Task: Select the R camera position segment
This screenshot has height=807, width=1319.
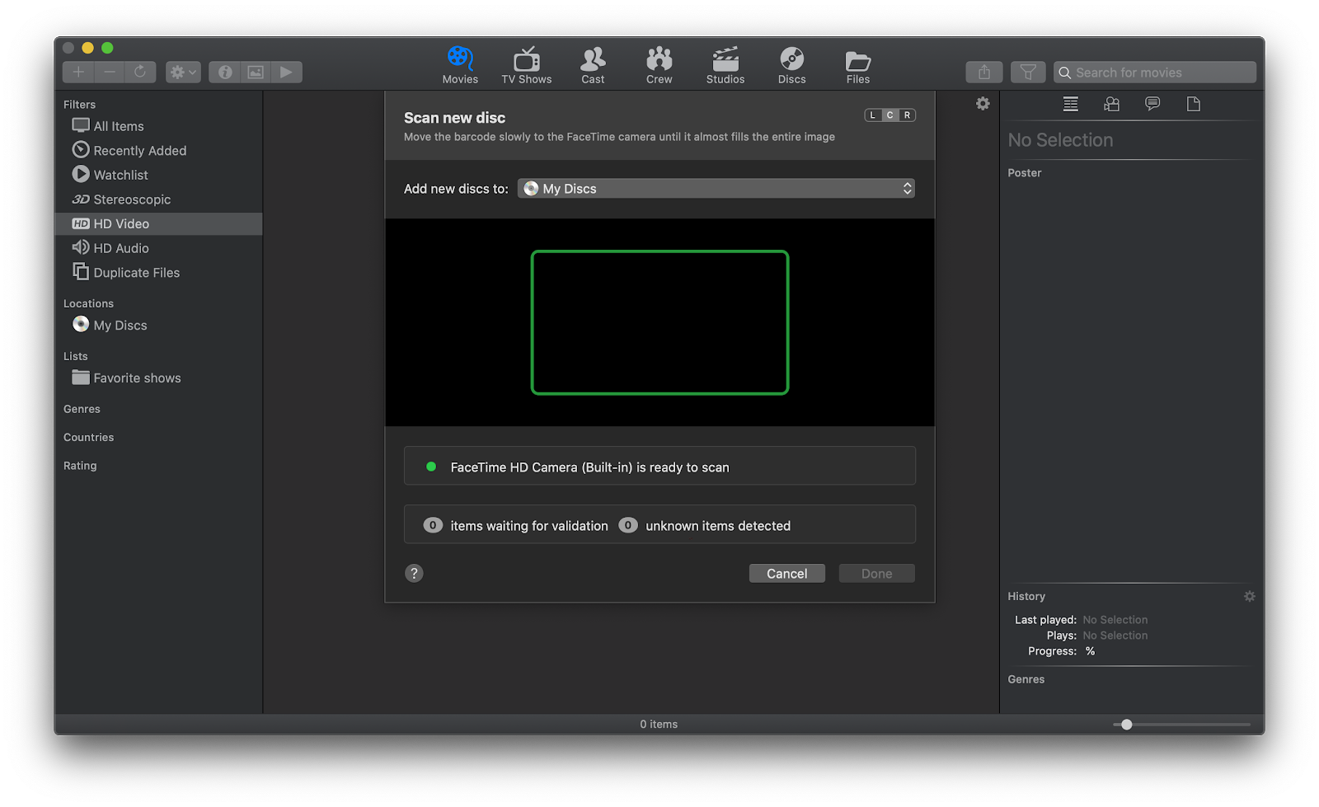Action: click(908, 115)
